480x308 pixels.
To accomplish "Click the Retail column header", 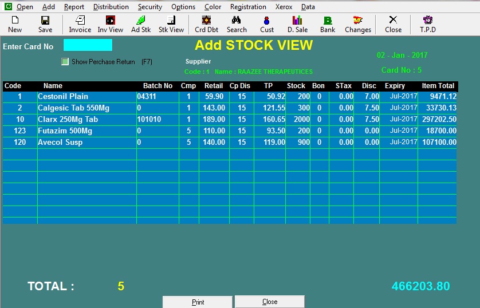I will point(214,86).
